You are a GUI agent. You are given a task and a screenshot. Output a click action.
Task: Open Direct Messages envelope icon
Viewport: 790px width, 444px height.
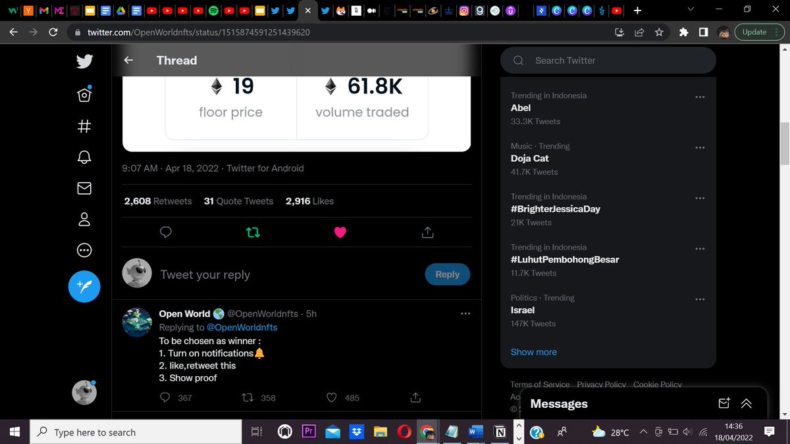(x=84, y=188)
